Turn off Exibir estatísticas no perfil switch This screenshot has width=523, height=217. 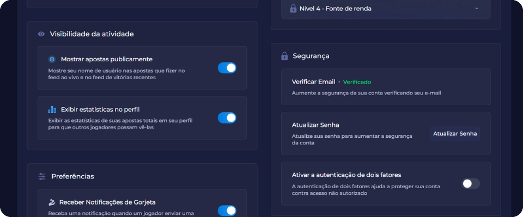click(x=227, y=118)
